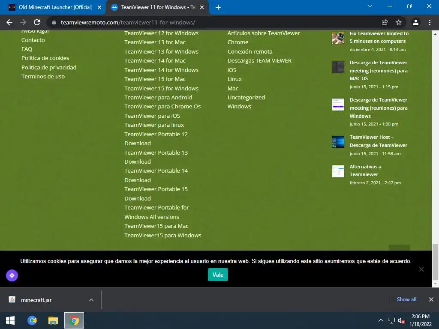Click thumbnail of Fix Teamviewer limited post
The height and width of the screenshot is (329, 439).
[338, 38]
